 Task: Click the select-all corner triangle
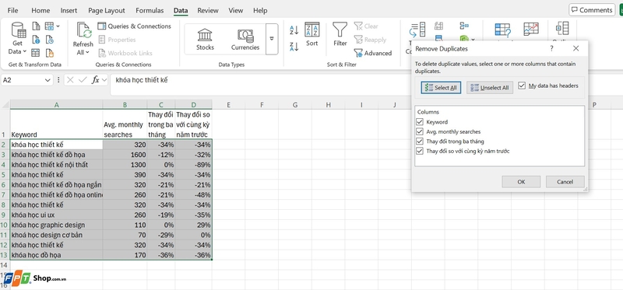point(5,105)
